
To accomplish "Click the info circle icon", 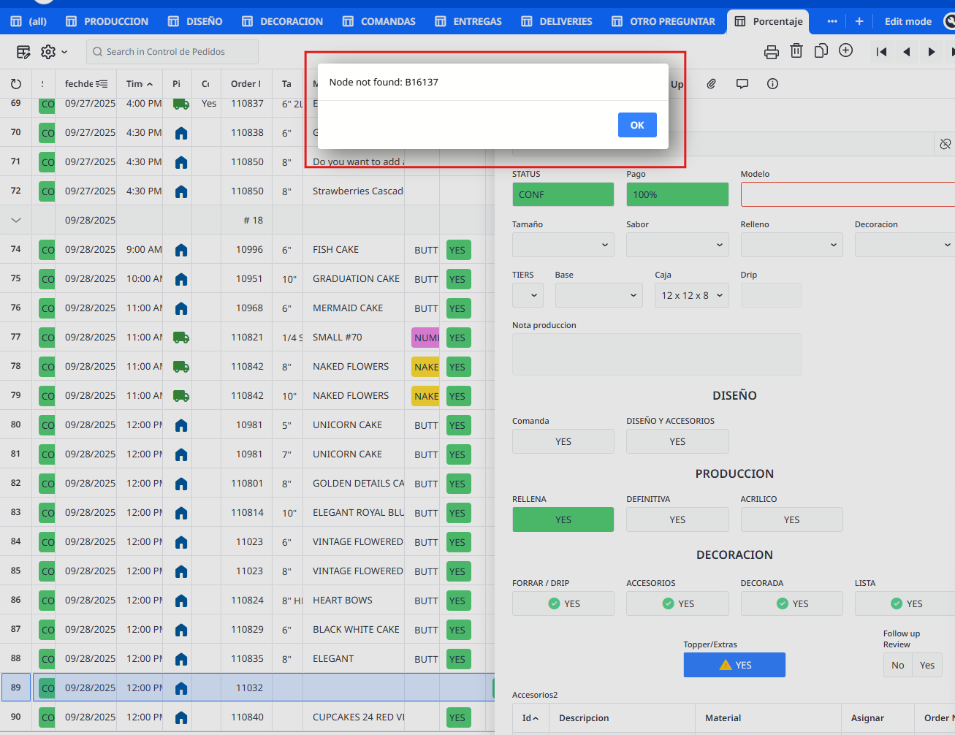I will pos(772,84).
